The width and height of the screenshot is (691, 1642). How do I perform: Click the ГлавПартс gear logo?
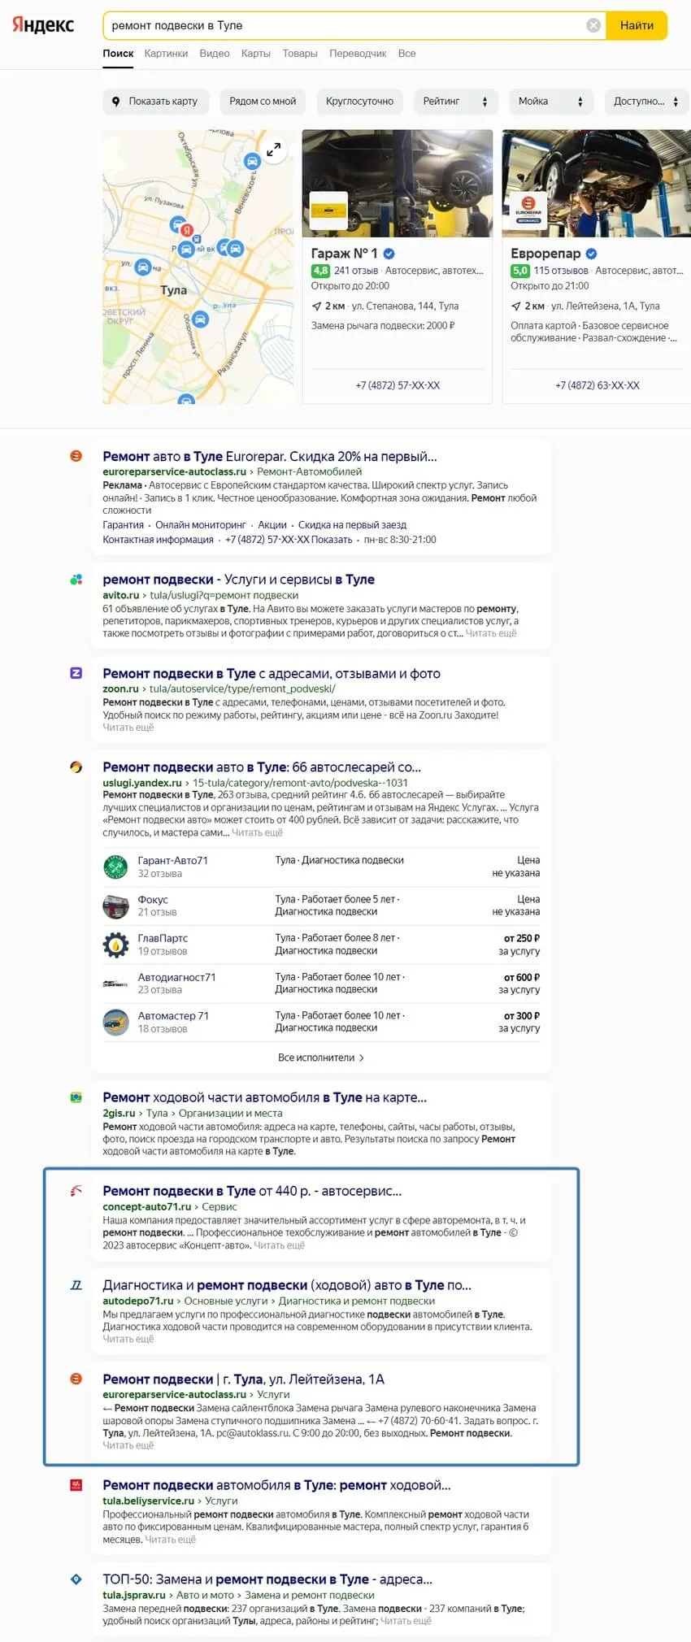(x=115, y=945)
